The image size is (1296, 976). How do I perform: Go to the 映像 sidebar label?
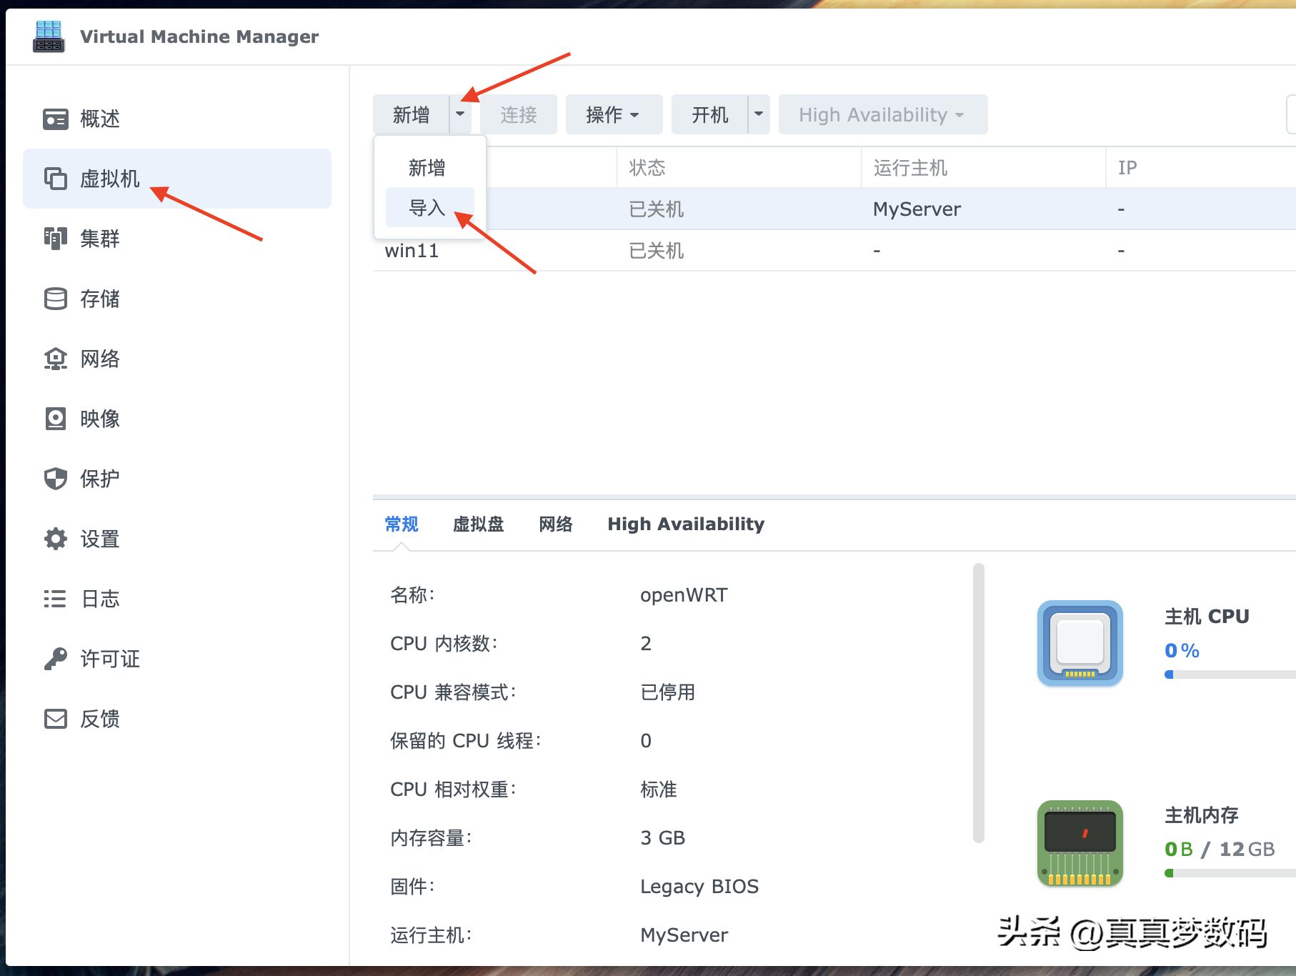tap(100, 419)
